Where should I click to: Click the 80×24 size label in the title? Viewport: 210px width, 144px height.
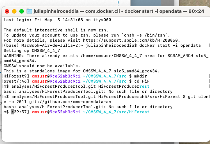pyautogui.click(x=196, y=11)
